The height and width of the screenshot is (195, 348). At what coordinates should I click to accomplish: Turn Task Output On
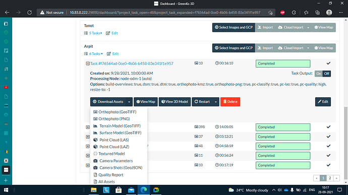coord(319,74)
